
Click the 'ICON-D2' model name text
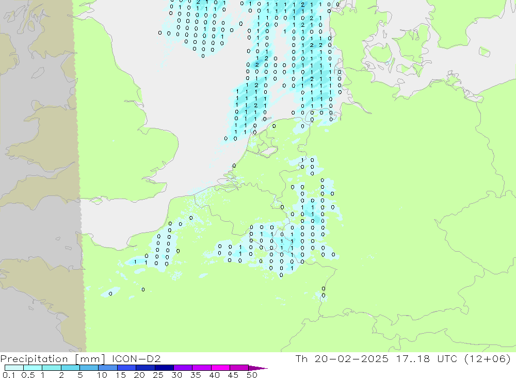tap(136, 358)
